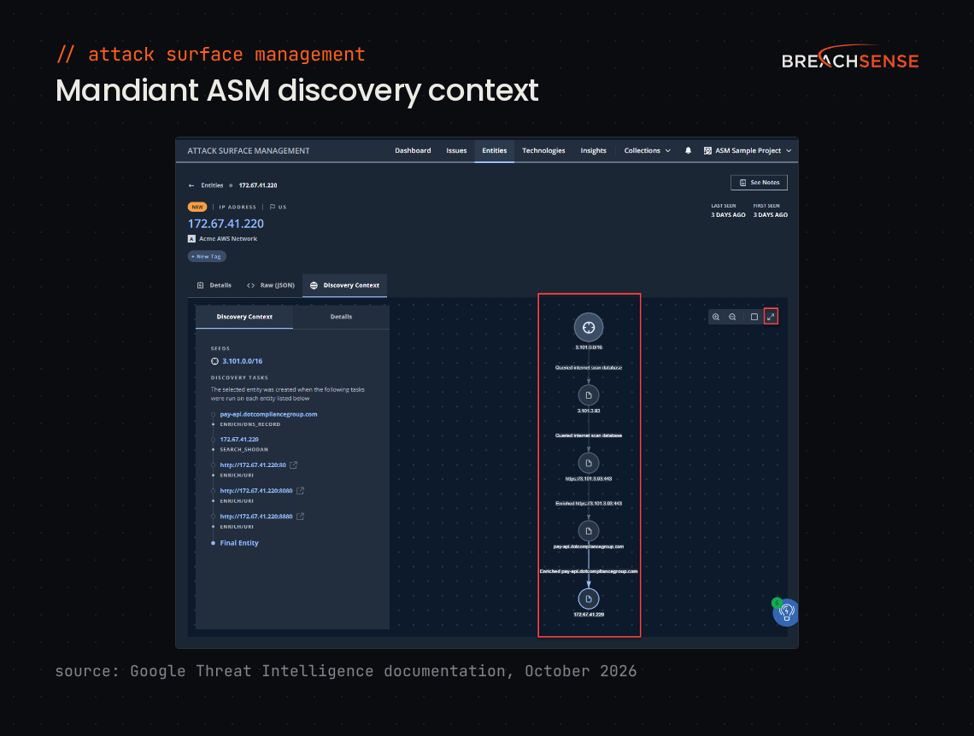Zoom in on the discovery graph
This screenshot has width=974, height=736.
click(x=716, y=317)
